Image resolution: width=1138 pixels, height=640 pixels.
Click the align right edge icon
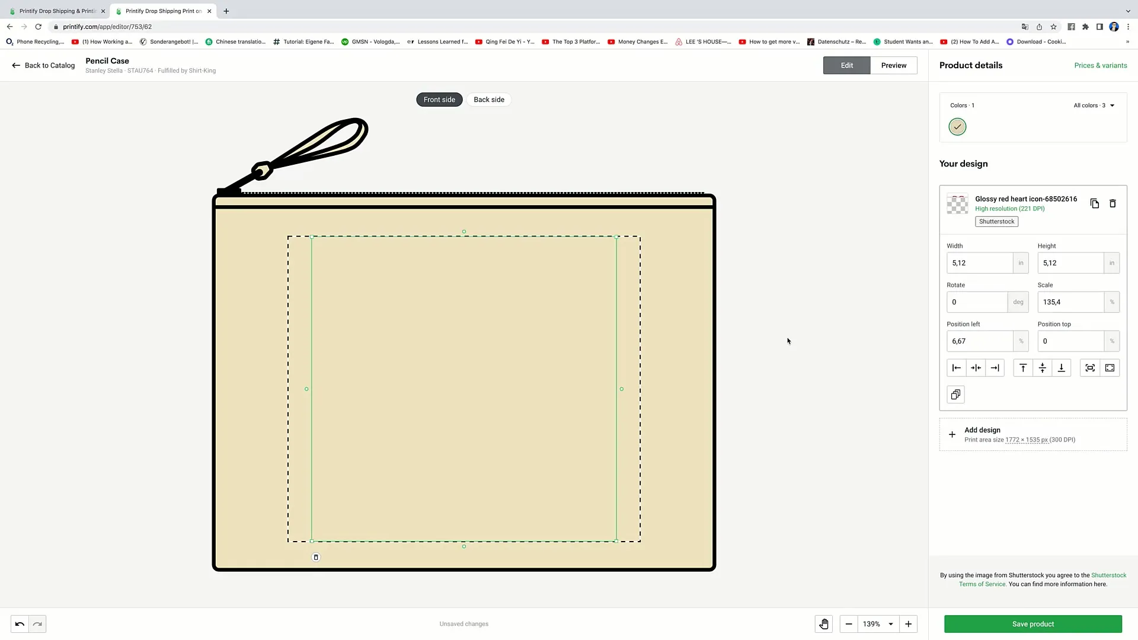(x=995, y=367)
